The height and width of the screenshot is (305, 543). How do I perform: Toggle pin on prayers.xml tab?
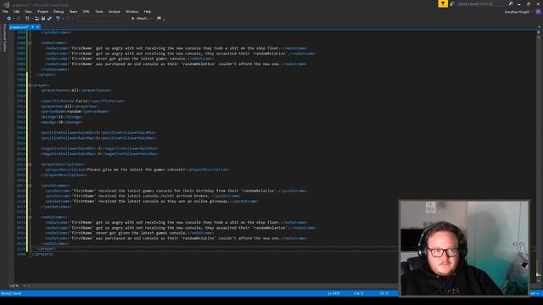click(32, 26)
